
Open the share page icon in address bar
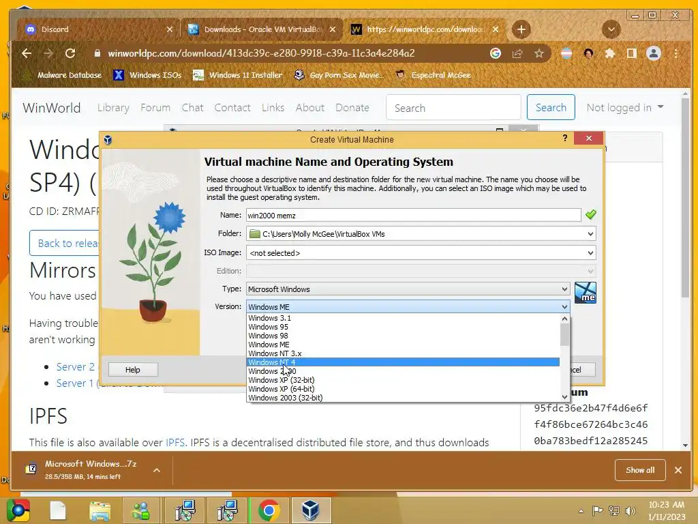coord(517,53)
